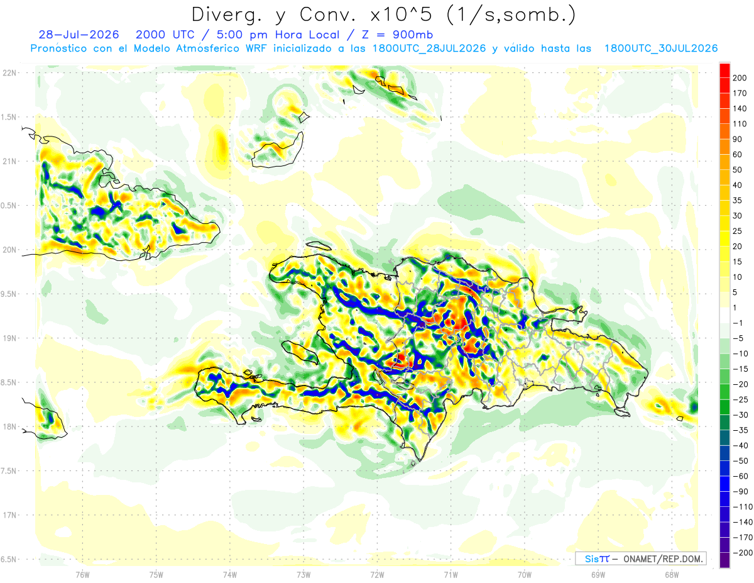Select the bottom purple swatch below -200
The width and height of the screenshot is (754, 583).
pos(724,560)
